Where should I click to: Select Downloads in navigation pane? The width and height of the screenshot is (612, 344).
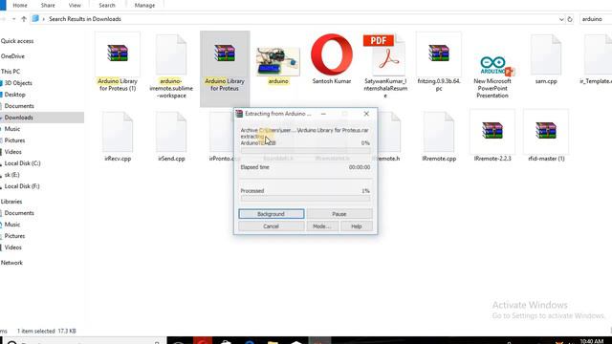(x=19, y=118)
